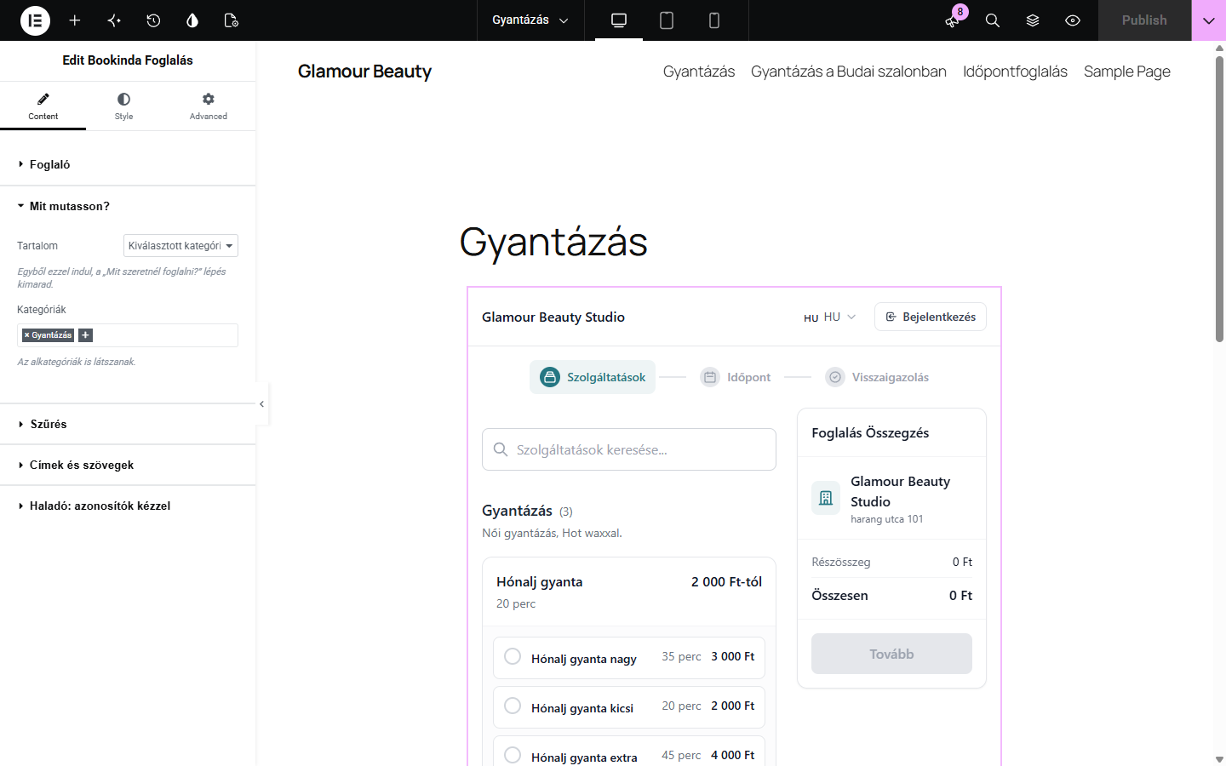Screen dimensions: 1226x766
Task: Switch to tablet device preview
Action: point(667,20)
